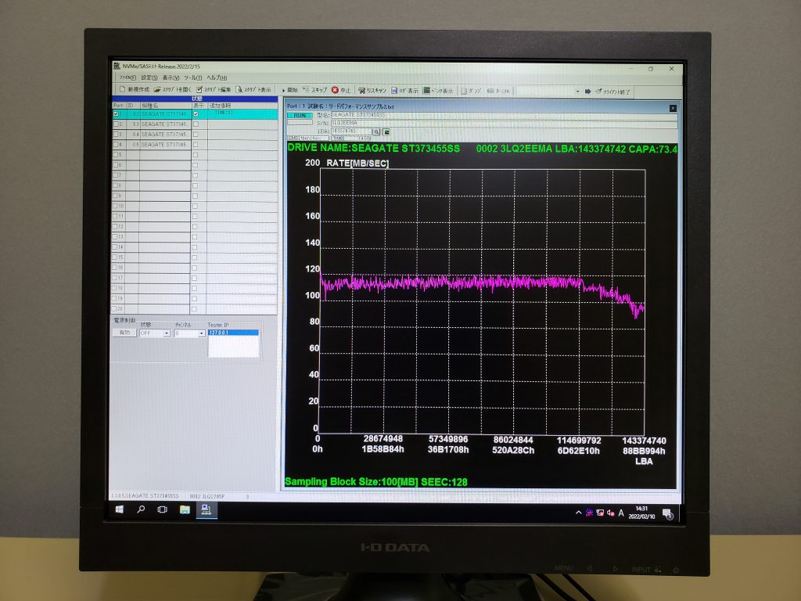This screenshot has height=601, width=801.
Task: Click the クライアント終了 button
Action: [x=612, y=92]
